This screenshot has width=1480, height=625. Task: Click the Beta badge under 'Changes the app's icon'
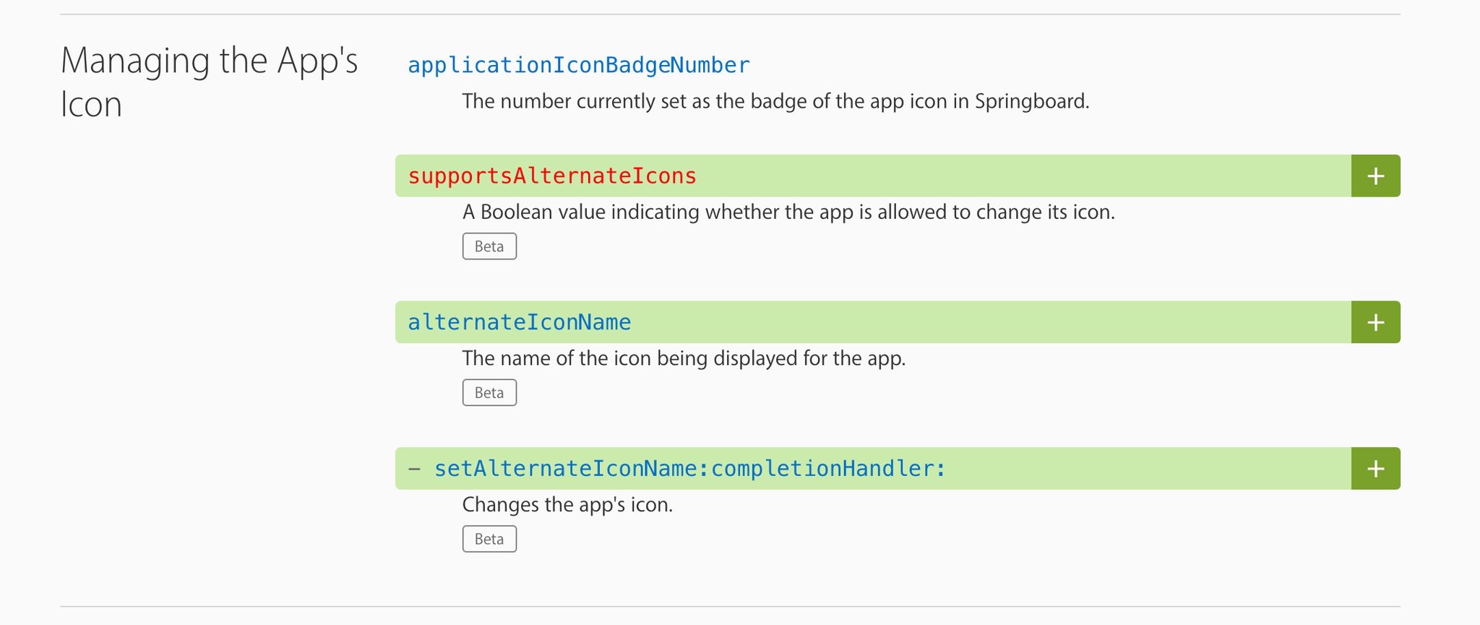(x=489, y=539)
